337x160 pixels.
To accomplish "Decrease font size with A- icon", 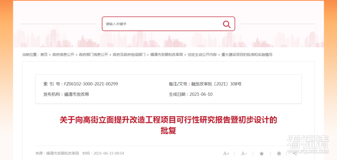I will 244,153.
